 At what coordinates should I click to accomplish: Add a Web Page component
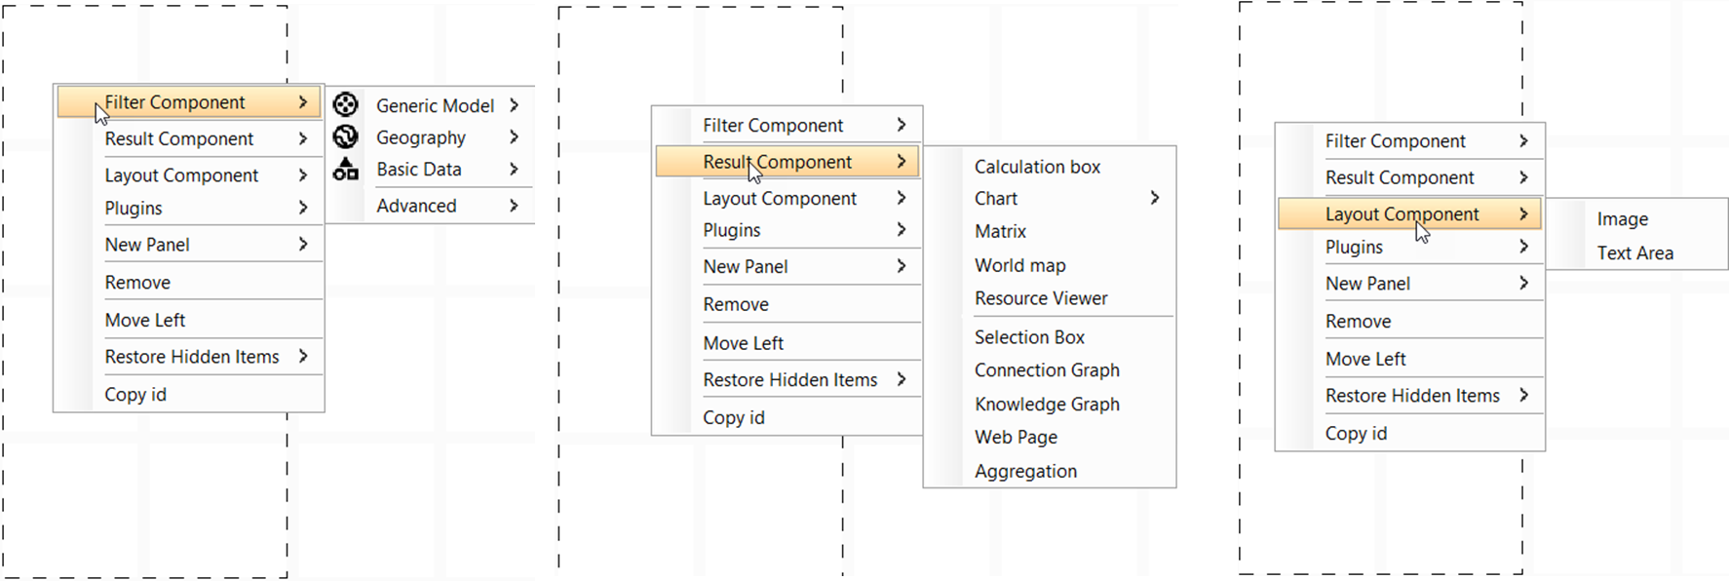point(1016,437)
